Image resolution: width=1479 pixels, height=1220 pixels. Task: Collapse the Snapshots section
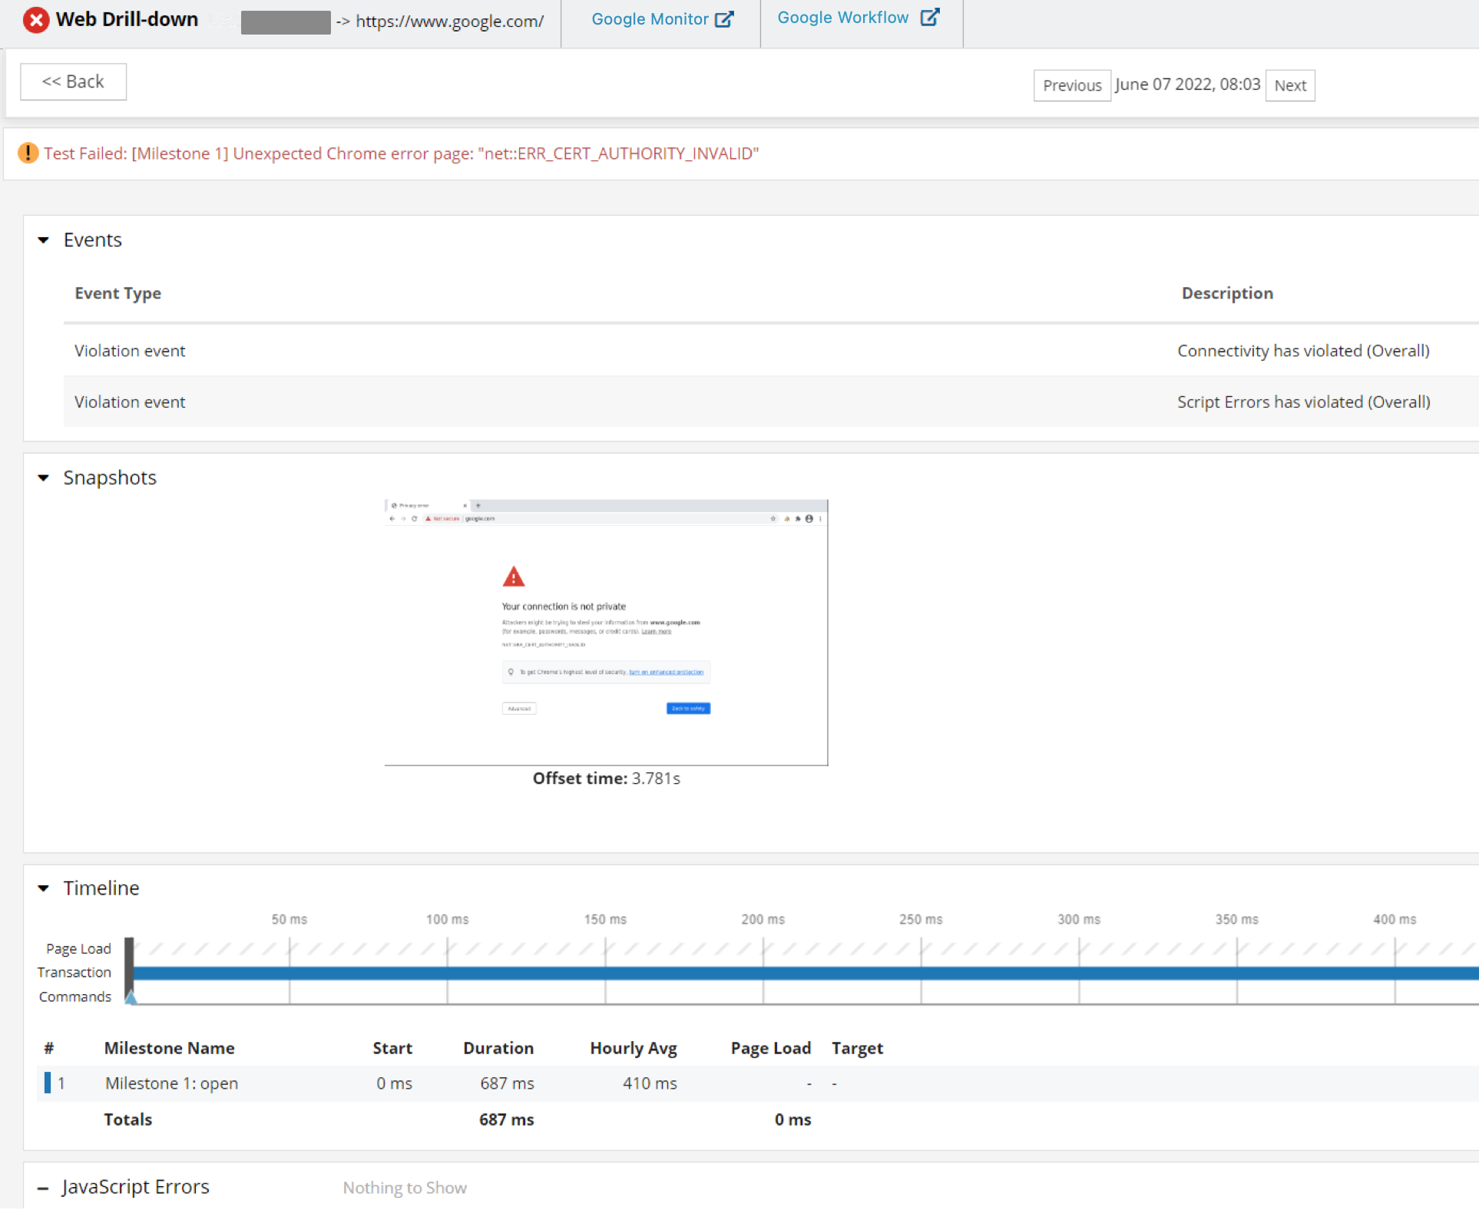point(44,478)
